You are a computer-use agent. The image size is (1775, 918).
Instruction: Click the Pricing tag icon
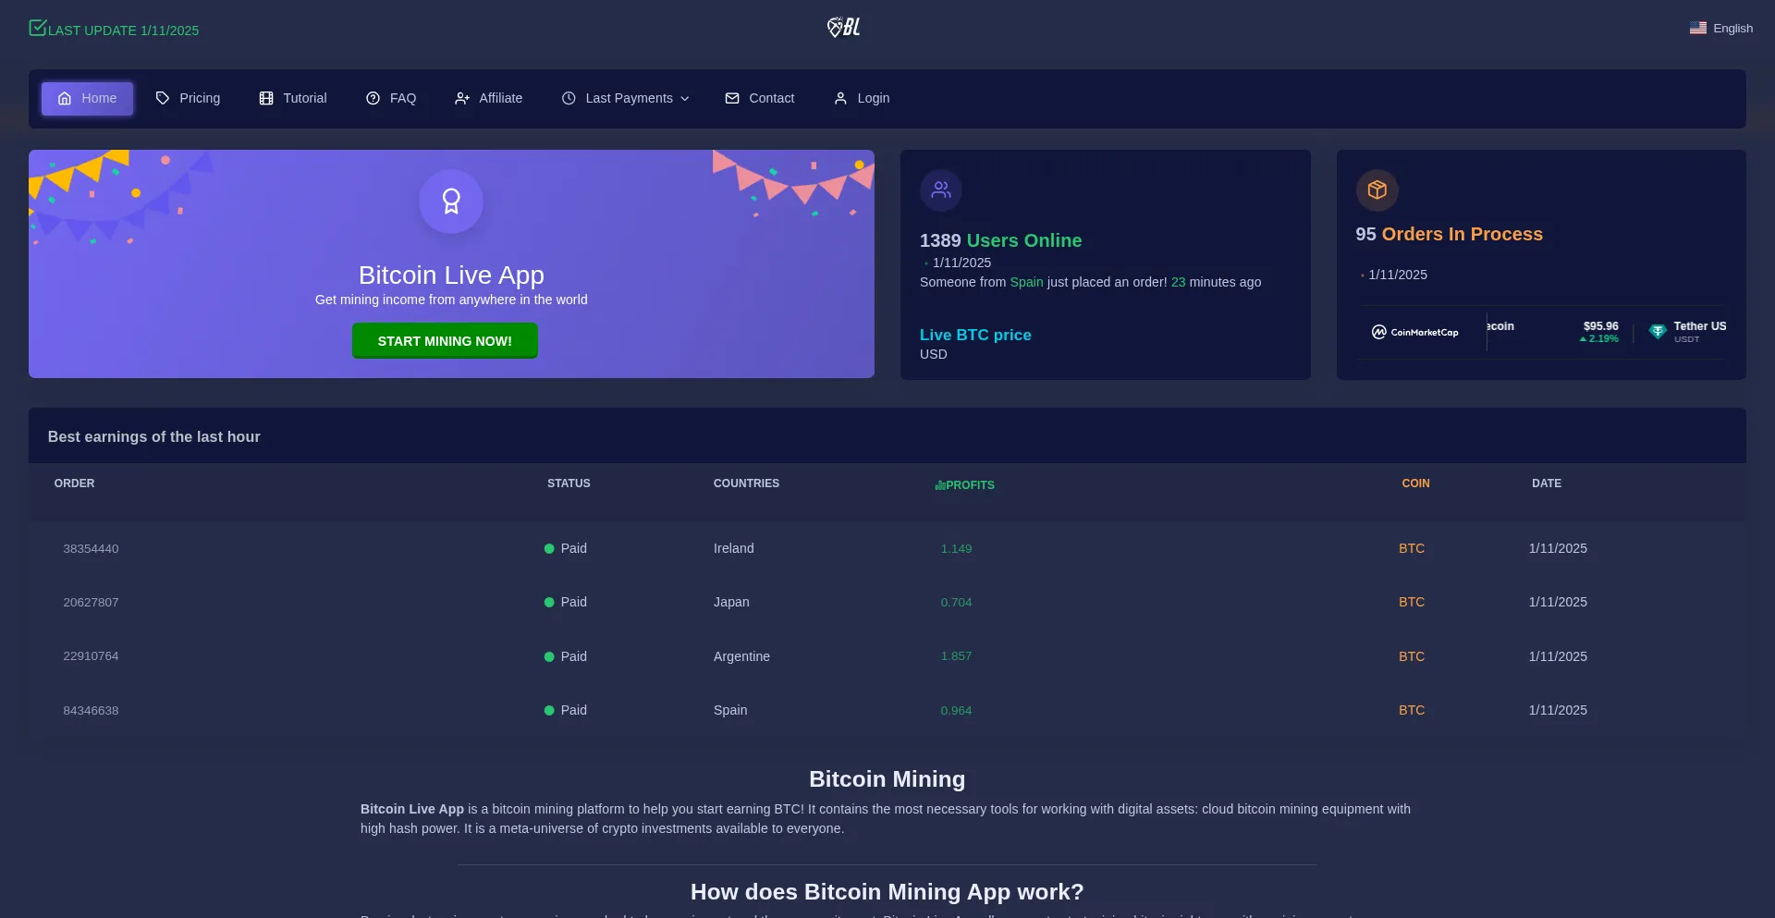(163, 98)
